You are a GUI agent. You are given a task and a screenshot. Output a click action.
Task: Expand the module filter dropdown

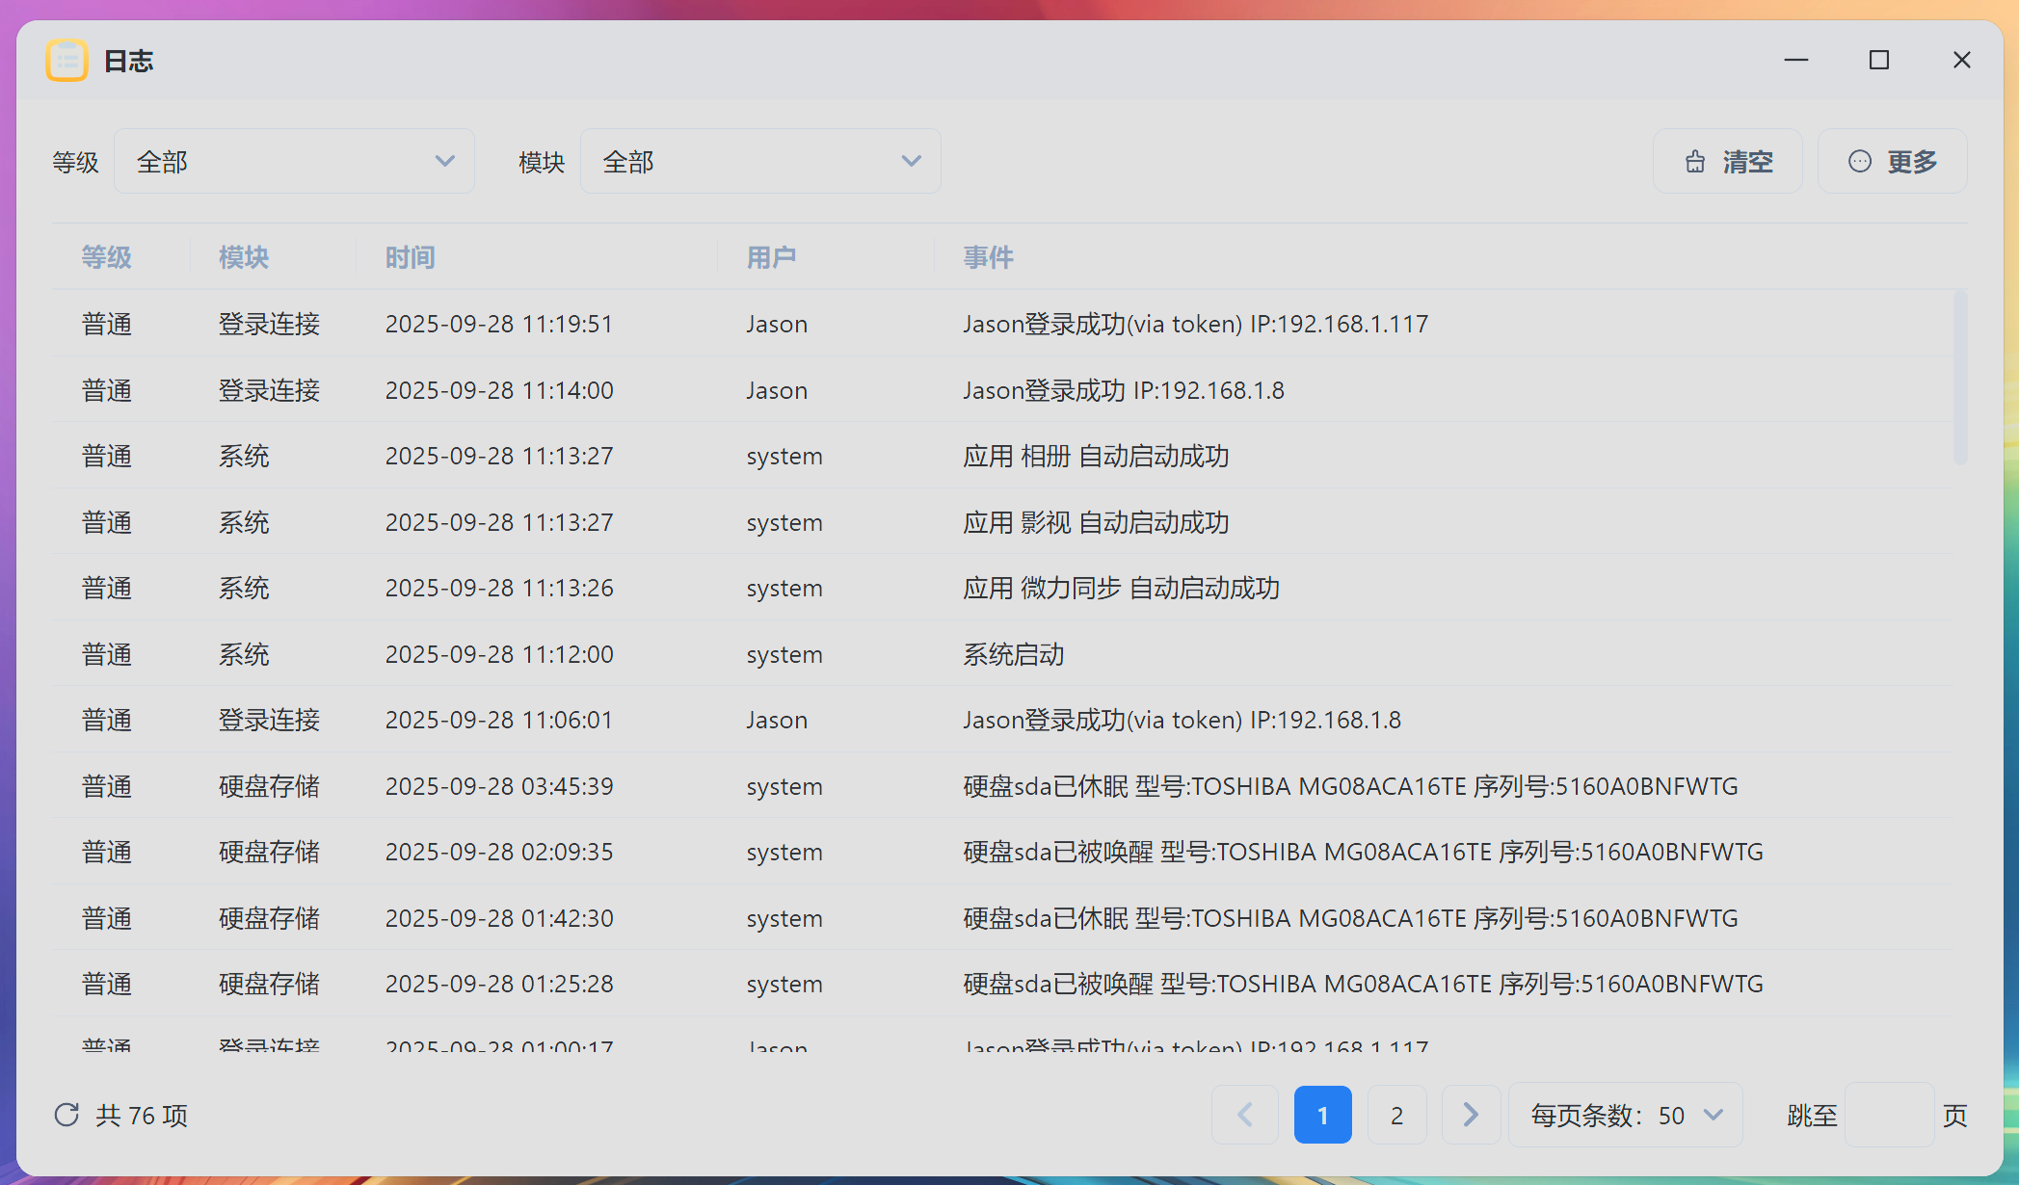(x=759, y=162)
